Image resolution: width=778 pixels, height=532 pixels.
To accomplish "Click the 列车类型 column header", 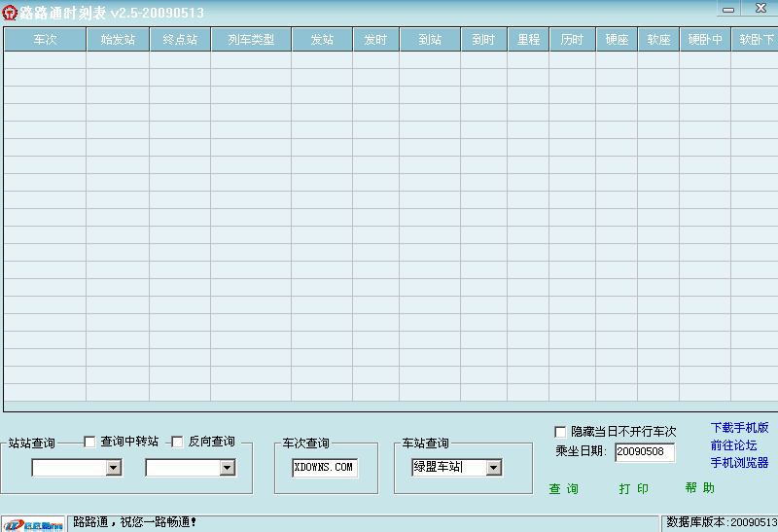I will pos(251,40).
